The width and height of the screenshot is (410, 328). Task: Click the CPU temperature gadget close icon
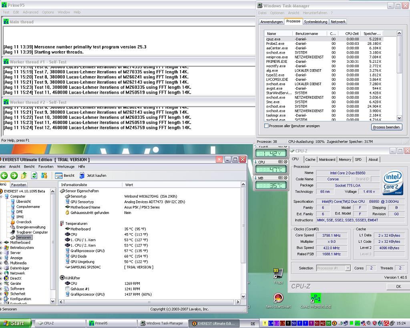point(285,162)
